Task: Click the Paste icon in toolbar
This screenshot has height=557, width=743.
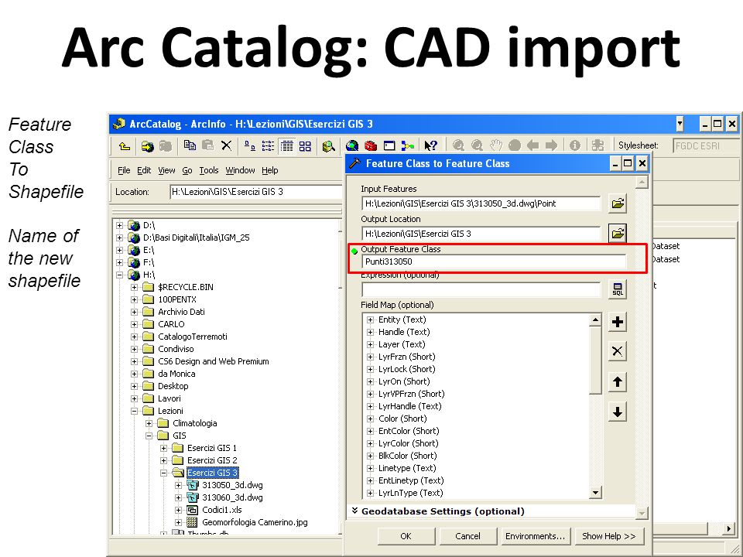Action: pyautogui.click(x=207, y=145)
